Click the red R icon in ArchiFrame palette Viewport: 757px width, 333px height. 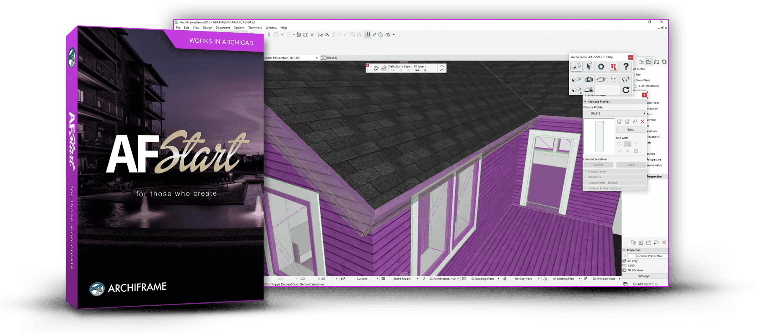click(x=614, y=67)
